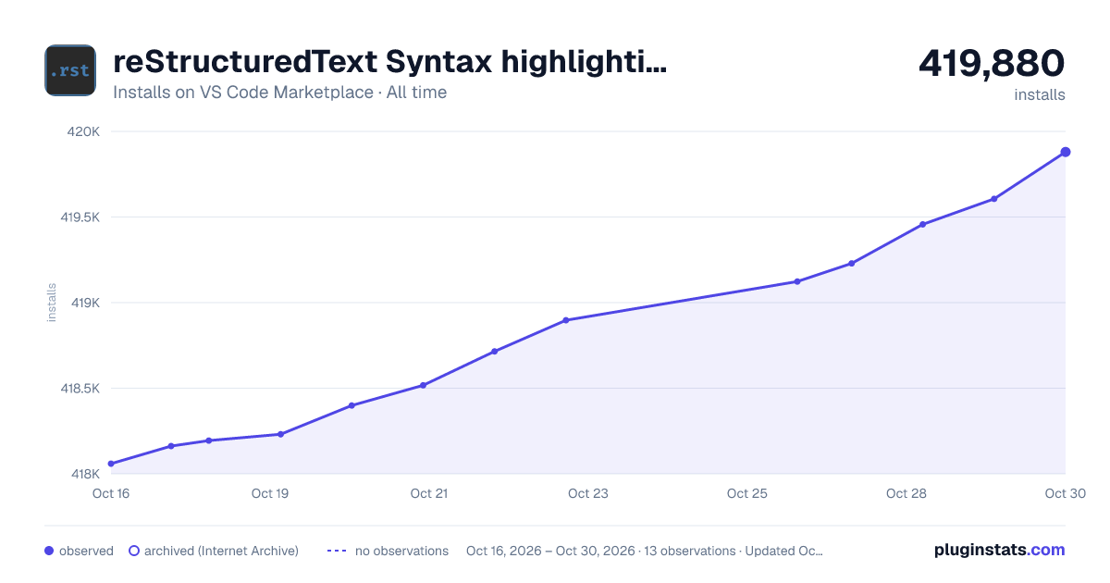Viewport: 1110px width, 583px height.
Task: Click the 418K y-axis label
Action: (x=85, y=474)
